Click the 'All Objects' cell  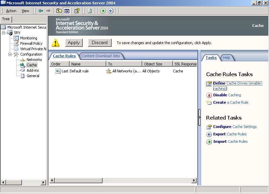tap(151, 71)
